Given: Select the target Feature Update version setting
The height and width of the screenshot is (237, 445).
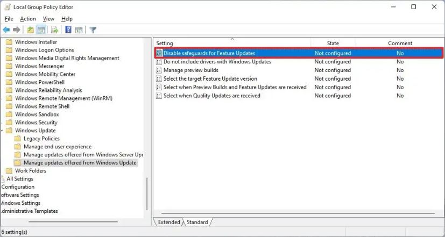Looking at the screenshot, I should click(x=210, y=78).
